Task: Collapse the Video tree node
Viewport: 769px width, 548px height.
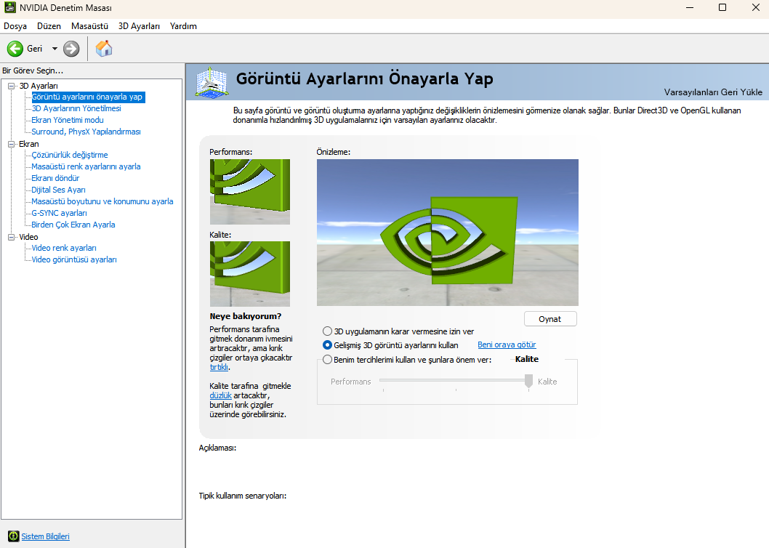Action: [12, 237]
